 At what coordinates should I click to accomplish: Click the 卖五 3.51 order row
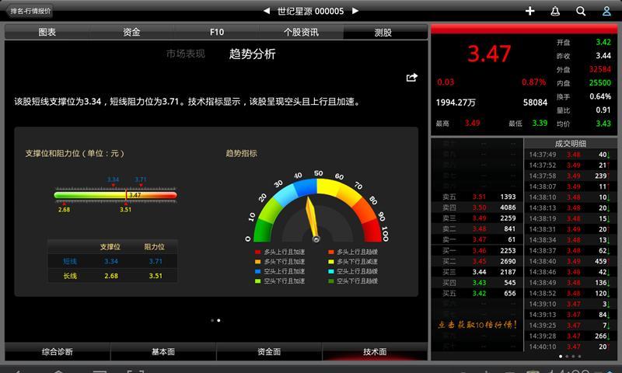coord(479,197)
